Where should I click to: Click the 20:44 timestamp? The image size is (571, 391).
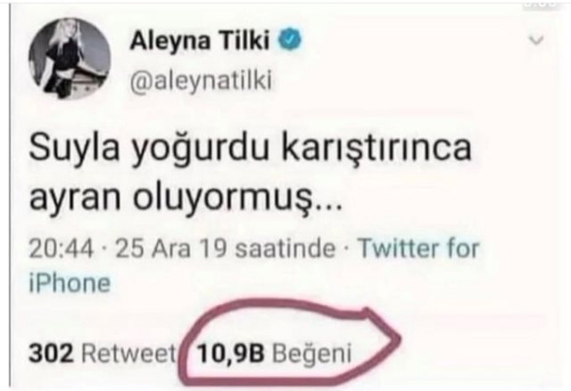pyautogui.click(x=62, y=248)
